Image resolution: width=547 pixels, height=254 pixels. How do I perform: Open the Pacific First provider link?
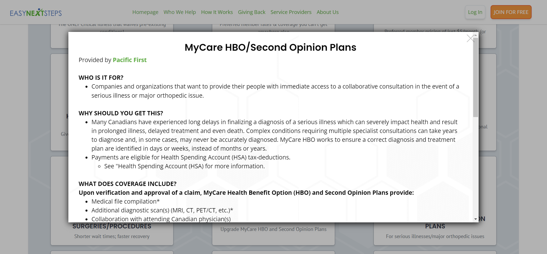pos(130,60)
